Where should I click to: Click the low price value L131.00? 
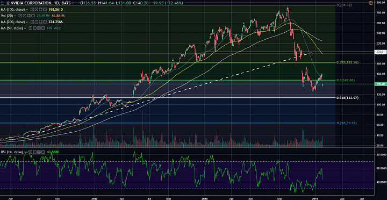pos(124,3)
